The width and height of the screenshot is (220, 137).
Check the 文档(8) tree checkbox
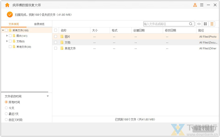point(10,41)
